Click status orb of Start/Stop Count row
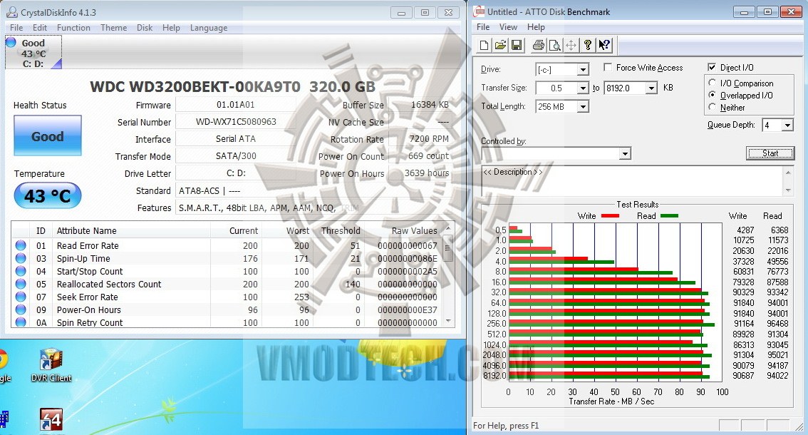The height and width of the screenshot is (435, 808). click(21, 271)
